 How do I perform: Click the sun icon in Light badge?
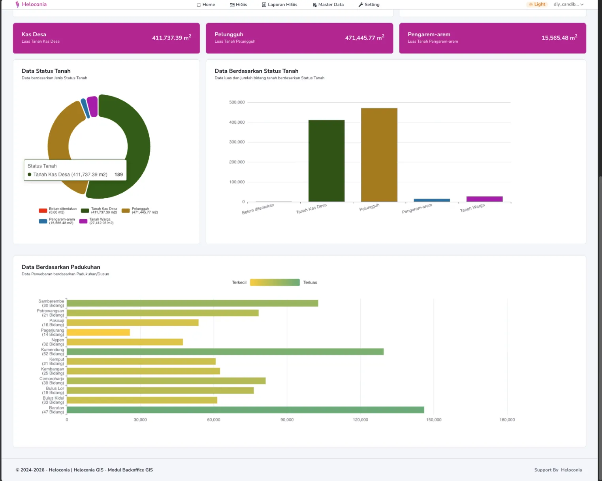(x=531, y=4)
